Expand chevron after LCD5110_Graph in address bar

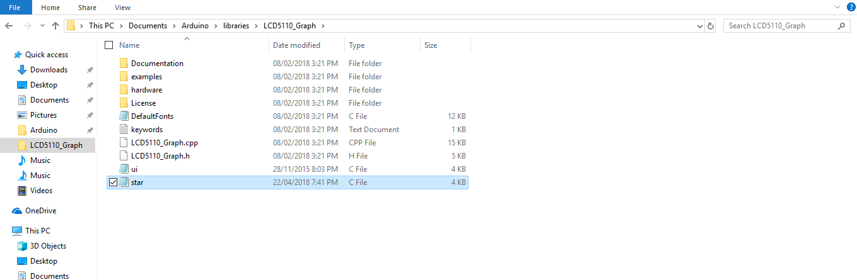click(x=324, y=26)
